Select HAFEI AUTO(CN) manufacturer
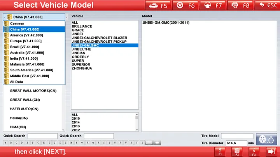 [x=24, y=109]
